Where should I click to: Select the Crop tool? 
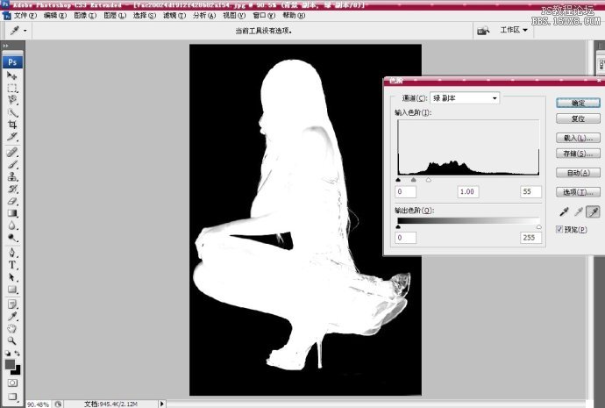point(12,125)
